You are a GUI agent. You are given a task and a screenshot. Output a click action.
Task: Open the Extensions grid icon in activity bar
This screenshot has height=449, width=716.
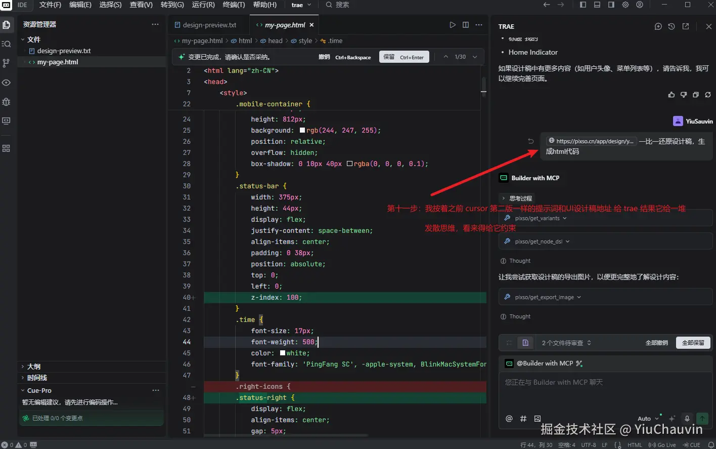point(7,148)
